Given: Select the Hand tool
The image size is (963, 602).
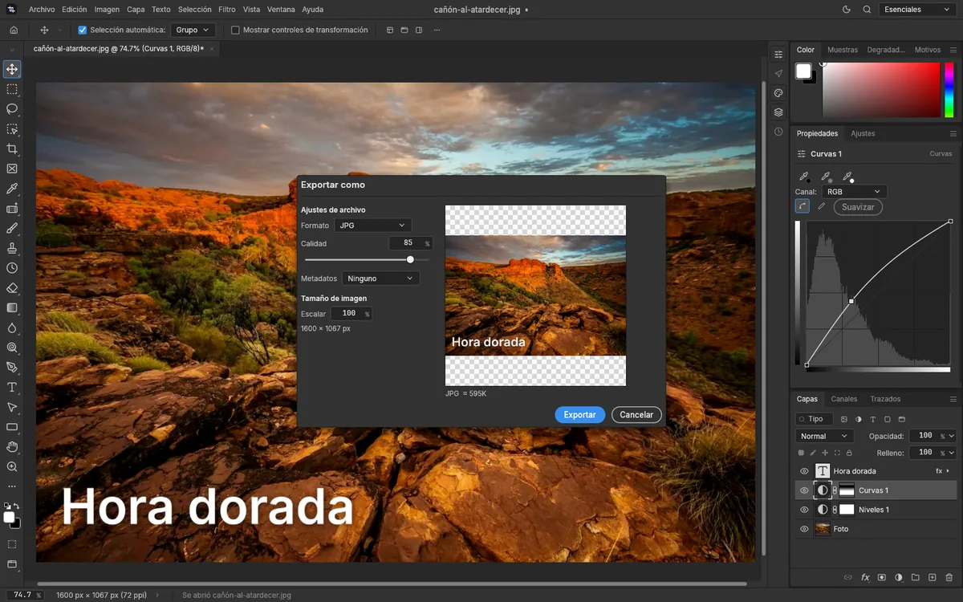Looking at the screenshot, I should tap(12, 446).
